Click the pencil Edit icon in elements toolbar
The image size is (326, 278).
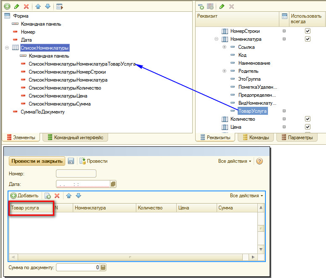(x=17, y=6)
